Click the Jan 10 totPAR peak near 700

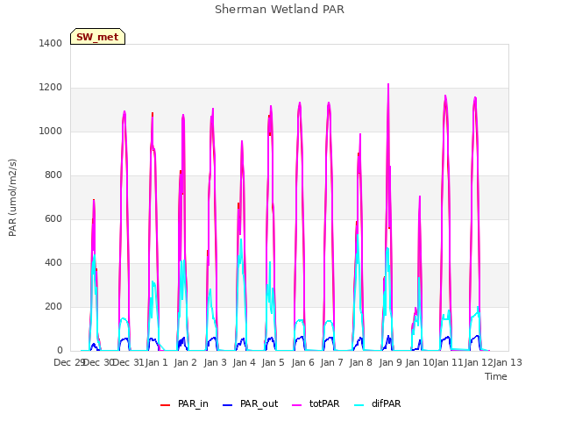420,196
